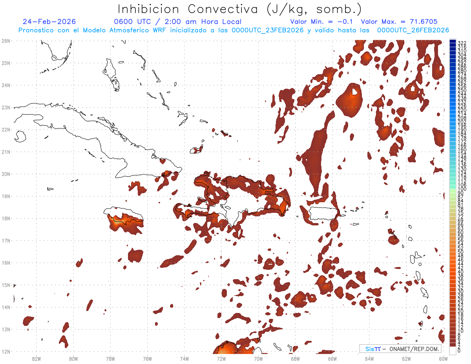This screenshot has width=471, height=364.
Task: Click the 62W longitude axis label
Action: [x=406, y=359]
